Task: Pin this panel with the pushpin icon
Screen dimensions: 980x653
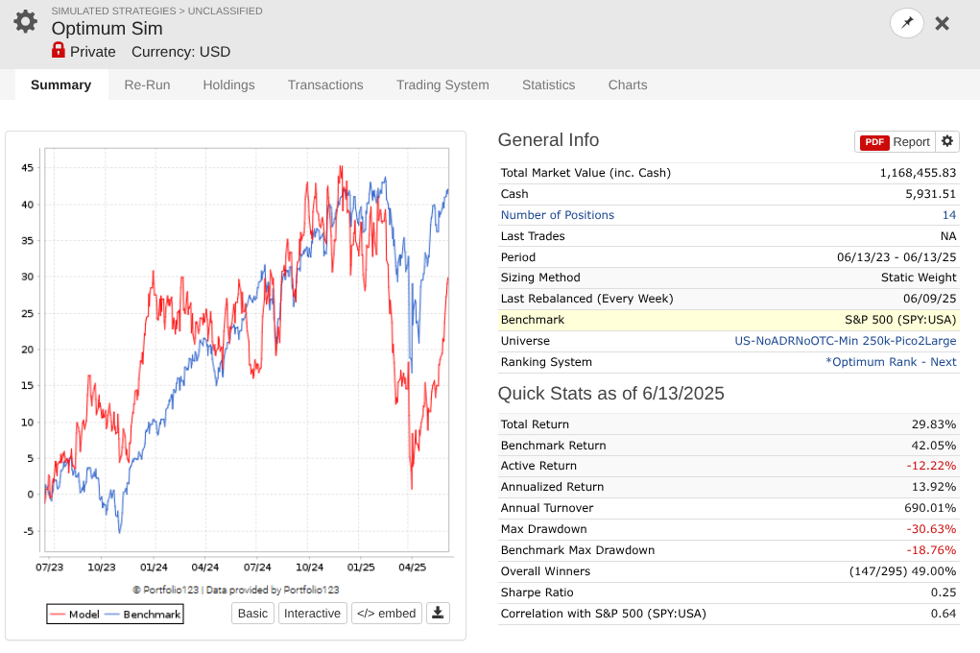Action: 907,23
